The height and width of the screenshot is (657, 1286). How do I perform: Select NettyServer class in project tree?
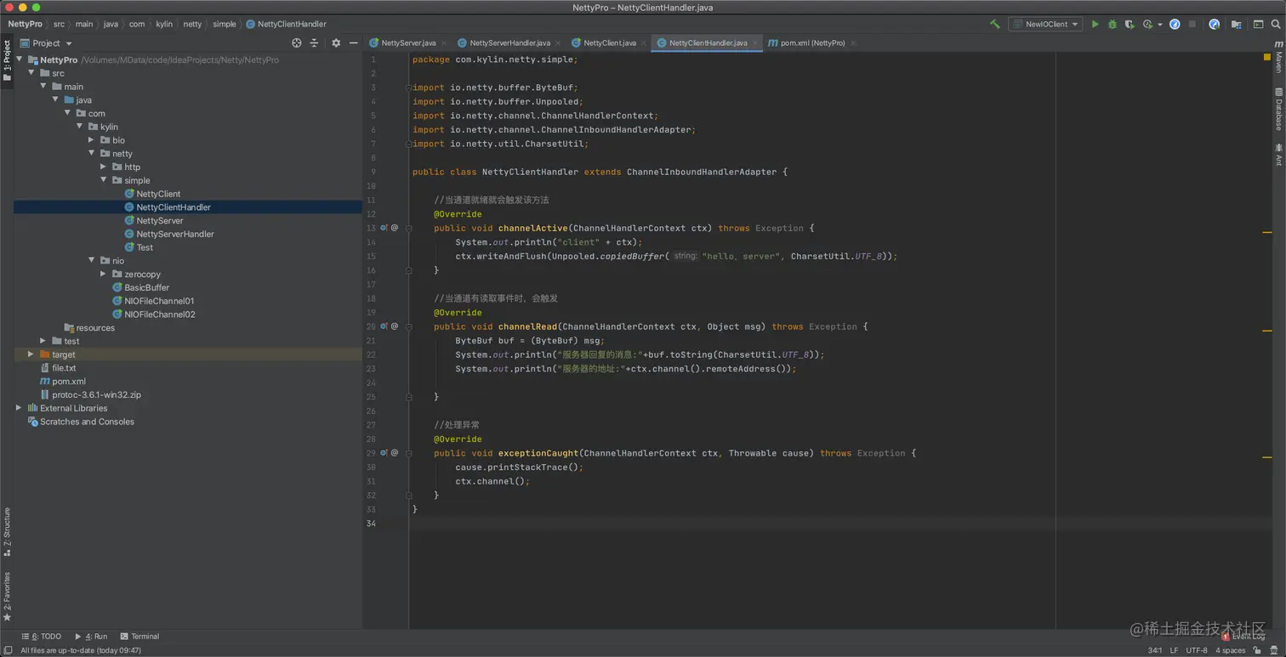tap(159, 221)
